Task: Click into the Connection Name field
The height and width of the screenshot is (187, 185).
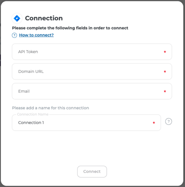Action: [86, 123]
